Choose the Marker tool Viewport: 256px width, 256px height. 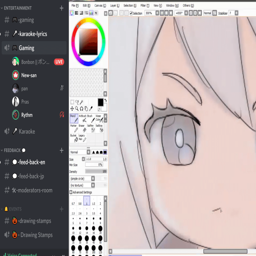(x=74, y=128)
